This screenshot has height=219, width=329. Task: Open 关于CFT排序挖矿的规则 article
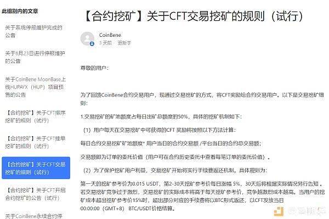(36, 116)
